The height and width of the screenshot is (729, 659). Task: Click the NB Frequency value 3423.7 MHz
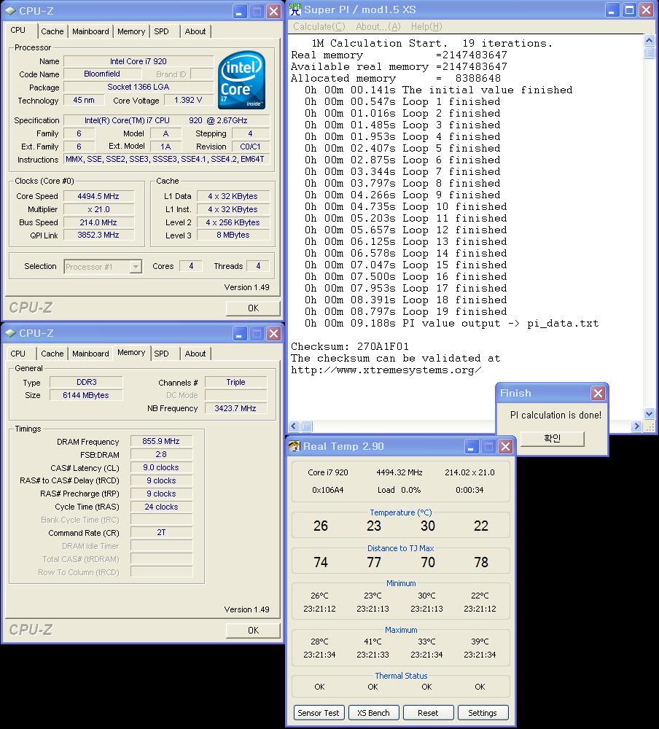point(235,408)
